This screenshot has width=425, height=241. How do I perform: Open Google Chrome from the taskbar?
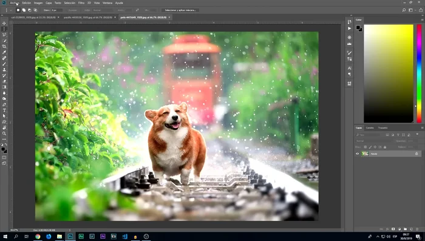pos(38,236)
